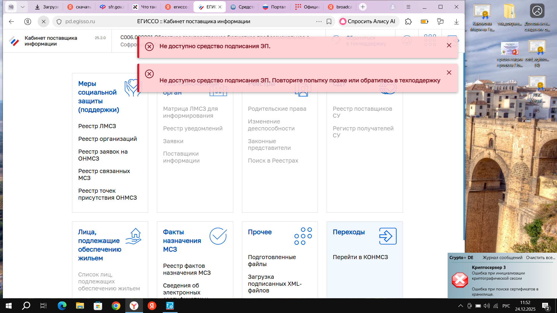The image size is (557, 313).
Task: Switch to the Портал browser tab
Action: (x=274, y=7)
